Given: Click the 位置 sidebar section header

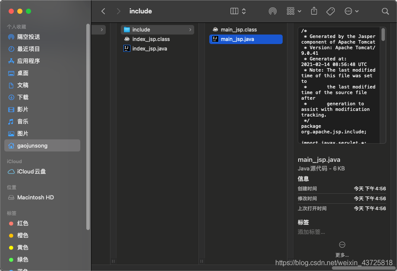Looking at the screenshot, I should [12, 187].
